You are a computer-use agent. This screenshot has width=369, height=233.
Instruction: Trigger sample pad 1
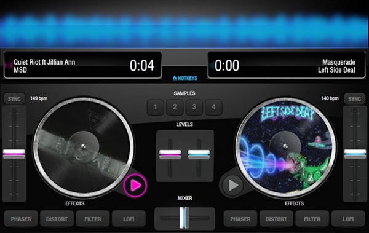pos(156,107)
